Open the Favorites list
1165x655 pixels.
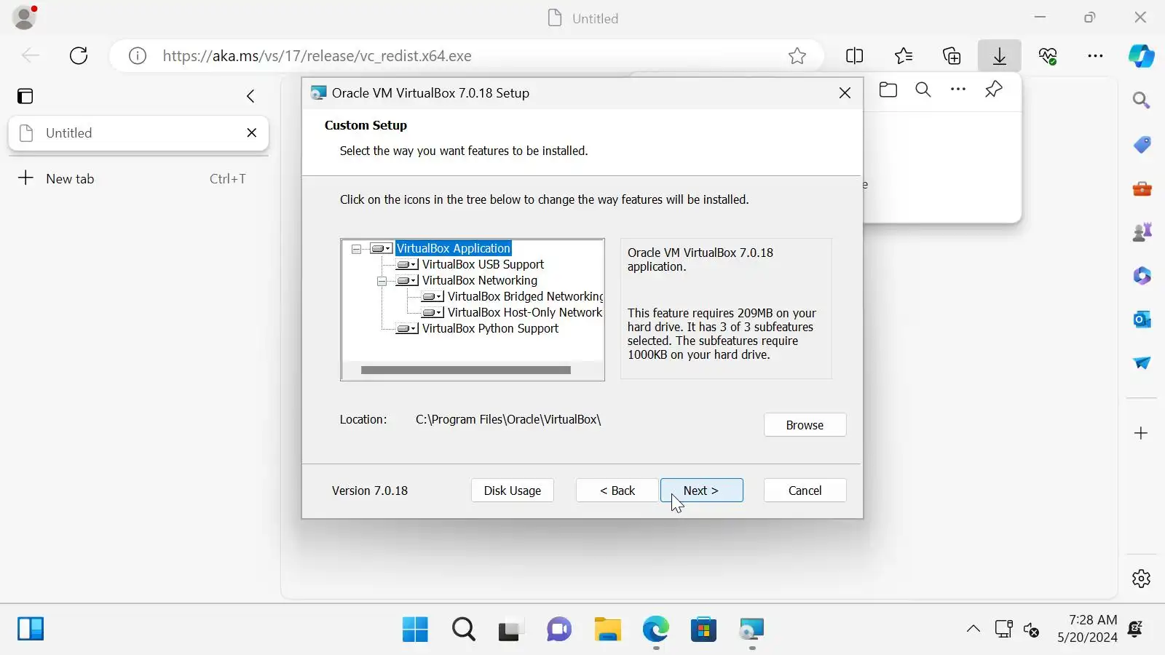(904, 56)
